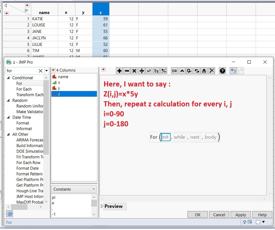Select For Each in function list
275x230 pixels.
point(24,89)
